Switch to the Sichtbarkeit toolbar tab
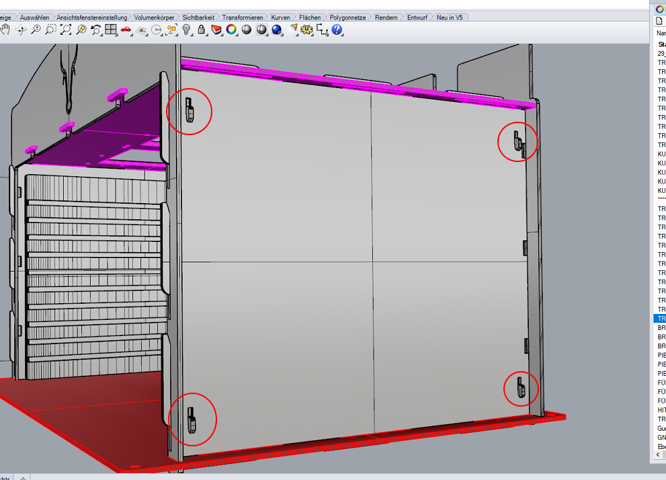Screen dimensions: 666x480 (198, 17)
